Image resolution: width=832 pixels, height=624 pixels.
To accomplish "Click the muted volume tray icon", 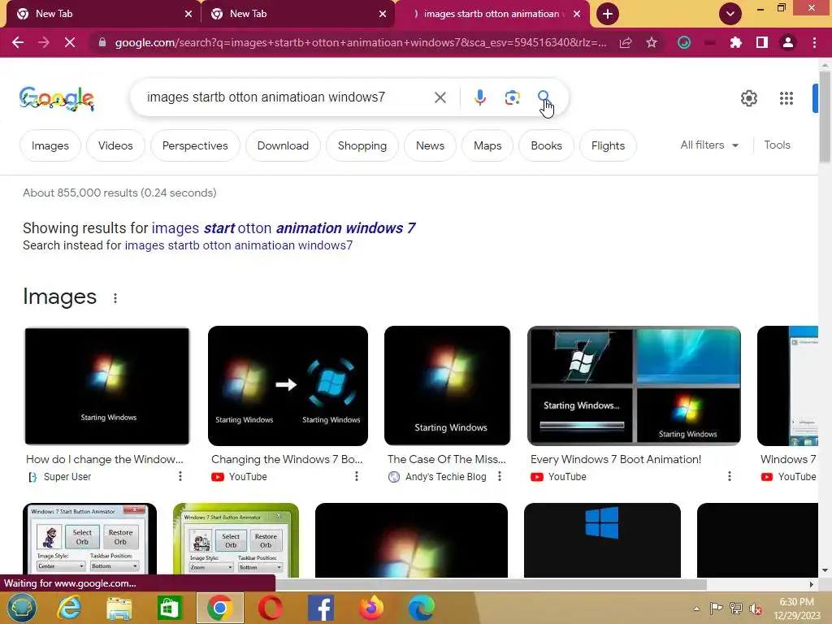I will point(755,609).
